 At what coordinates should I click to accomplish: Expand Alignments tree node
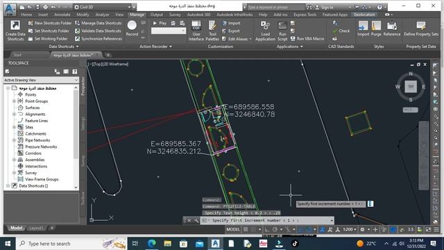point(14,114)
